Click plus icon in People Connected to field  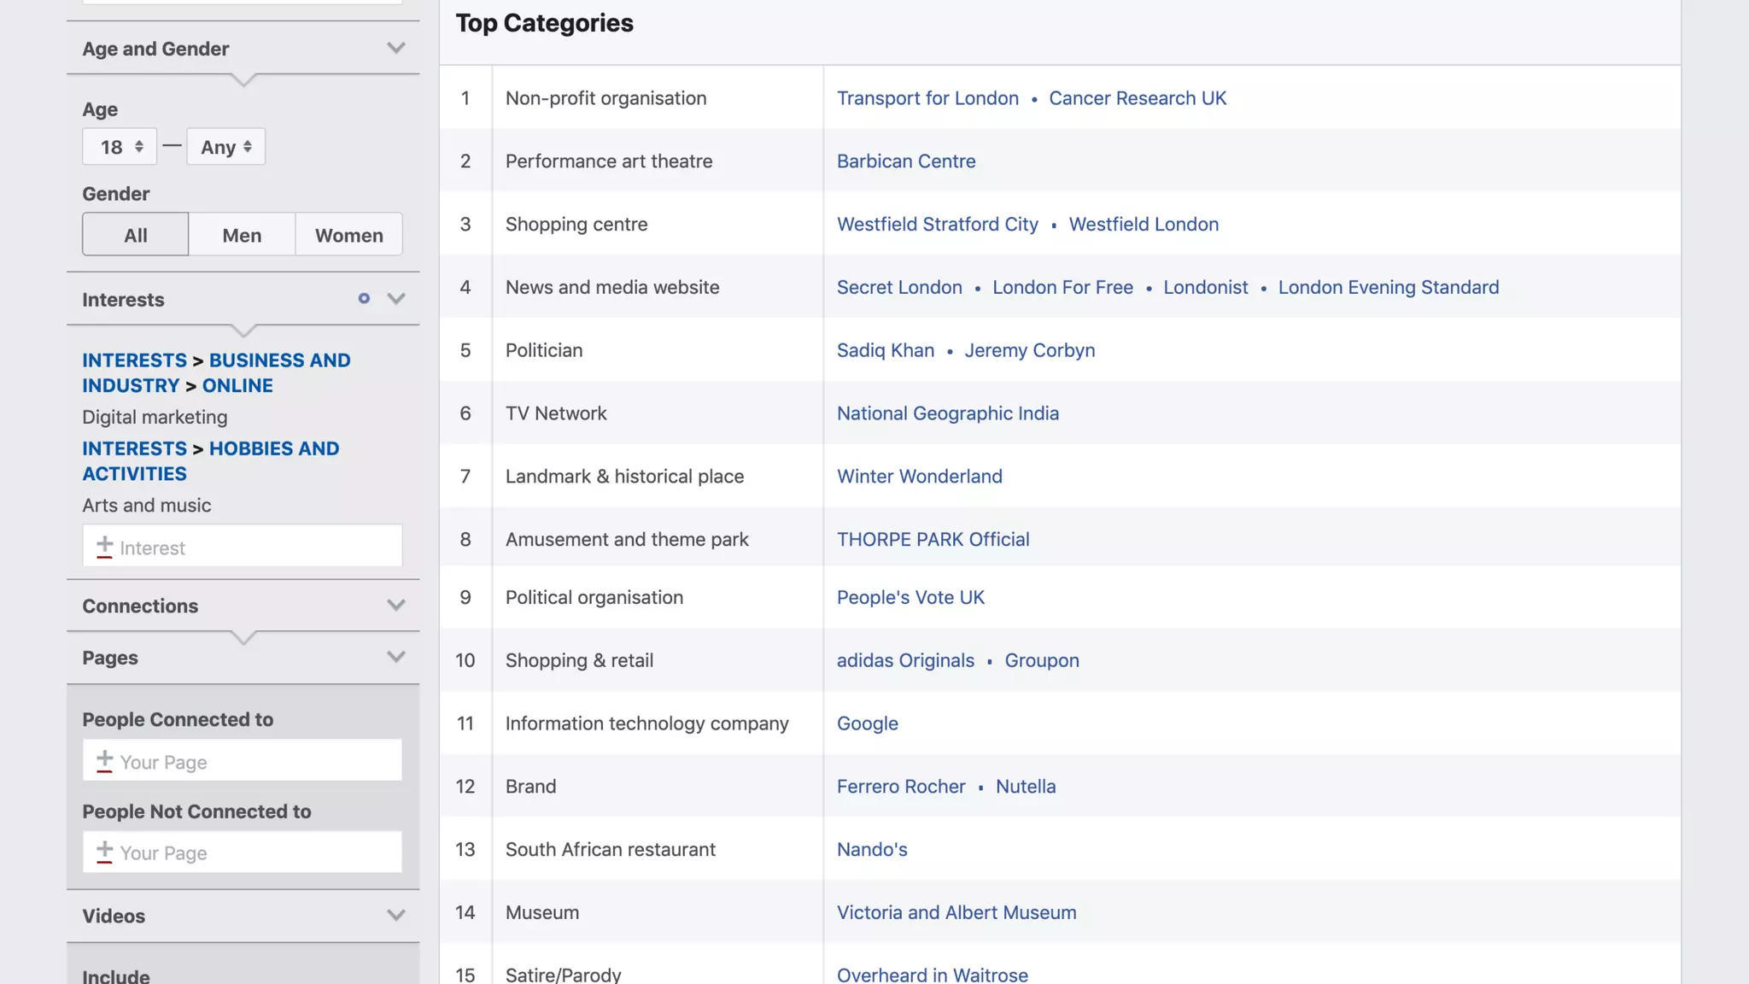pyautogui.click(x=104, y=760)
